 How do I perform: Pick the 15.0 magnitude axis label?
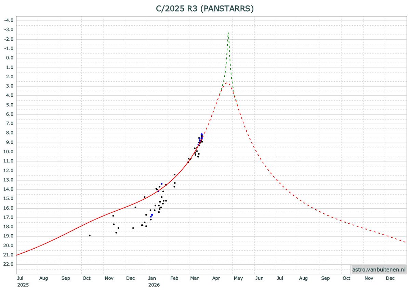point(9,198)
